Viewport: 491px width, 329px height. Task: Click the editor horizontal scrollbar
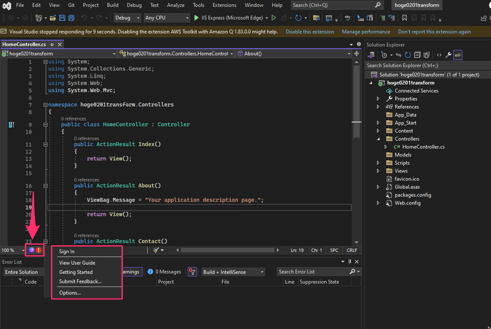tap(228, 250)
